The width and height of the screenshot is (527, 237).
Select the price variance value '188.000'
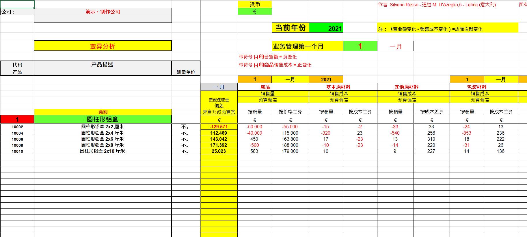click(290, 145)
